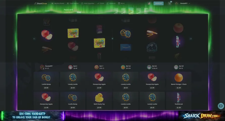This screenshot has width=225, height=121.
Task: Click the Bot 3 name label
Action: click(x=75, y=66)
